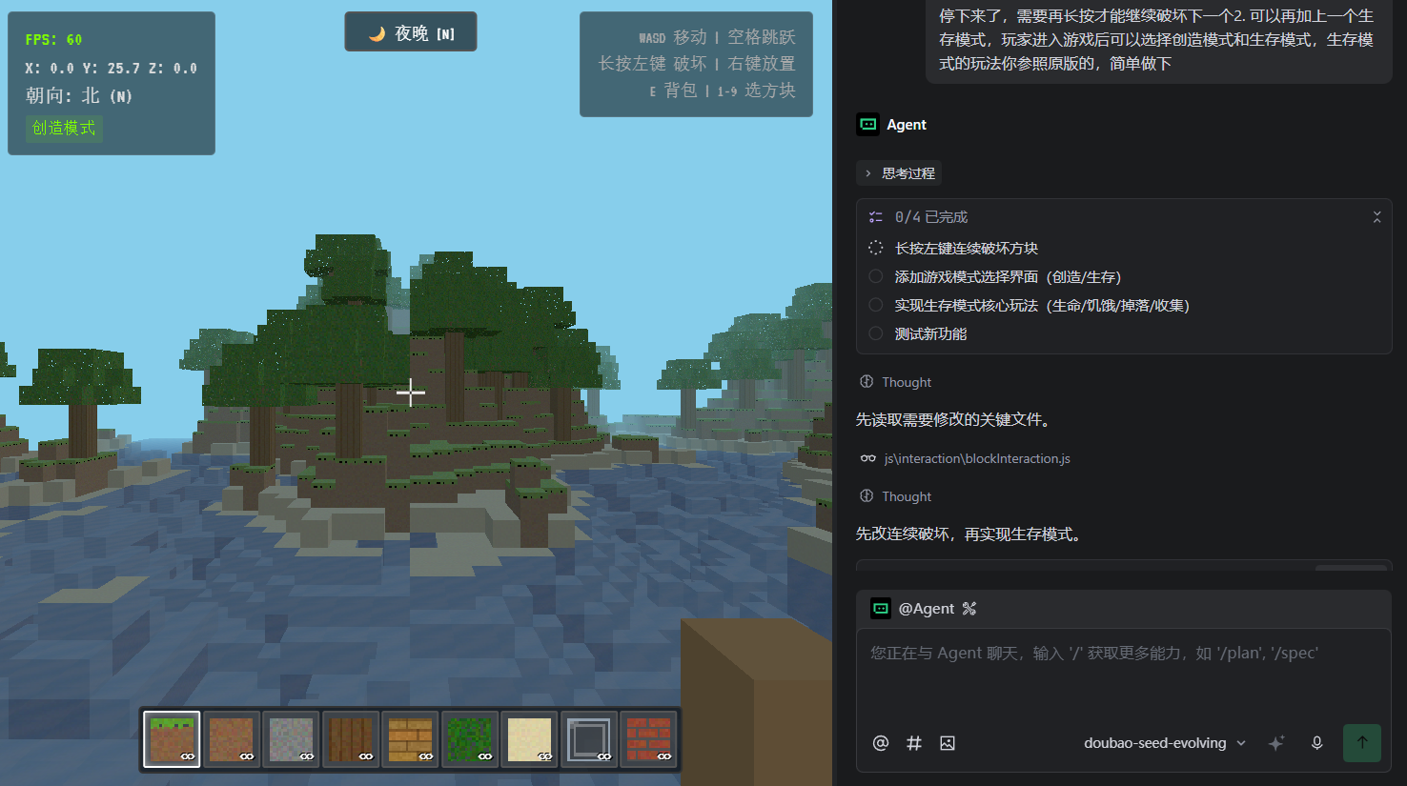This screenshot has width=1407, height=786.
Task: Pick the glass block hotbar slot
Action: tap(589, 739)
